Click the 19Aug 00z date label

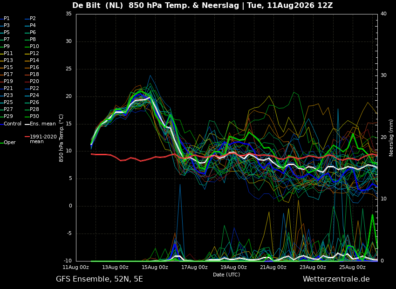[x=234, y=267]
